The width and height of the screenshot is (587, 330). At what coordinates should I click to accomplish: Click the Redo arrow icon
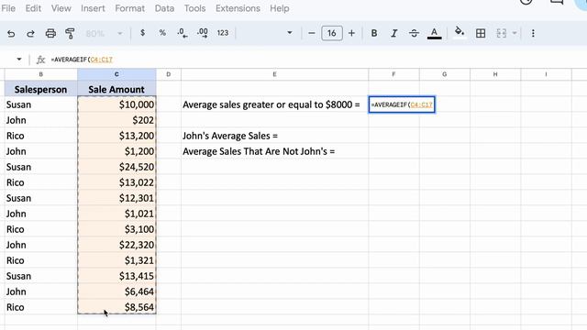30,33
